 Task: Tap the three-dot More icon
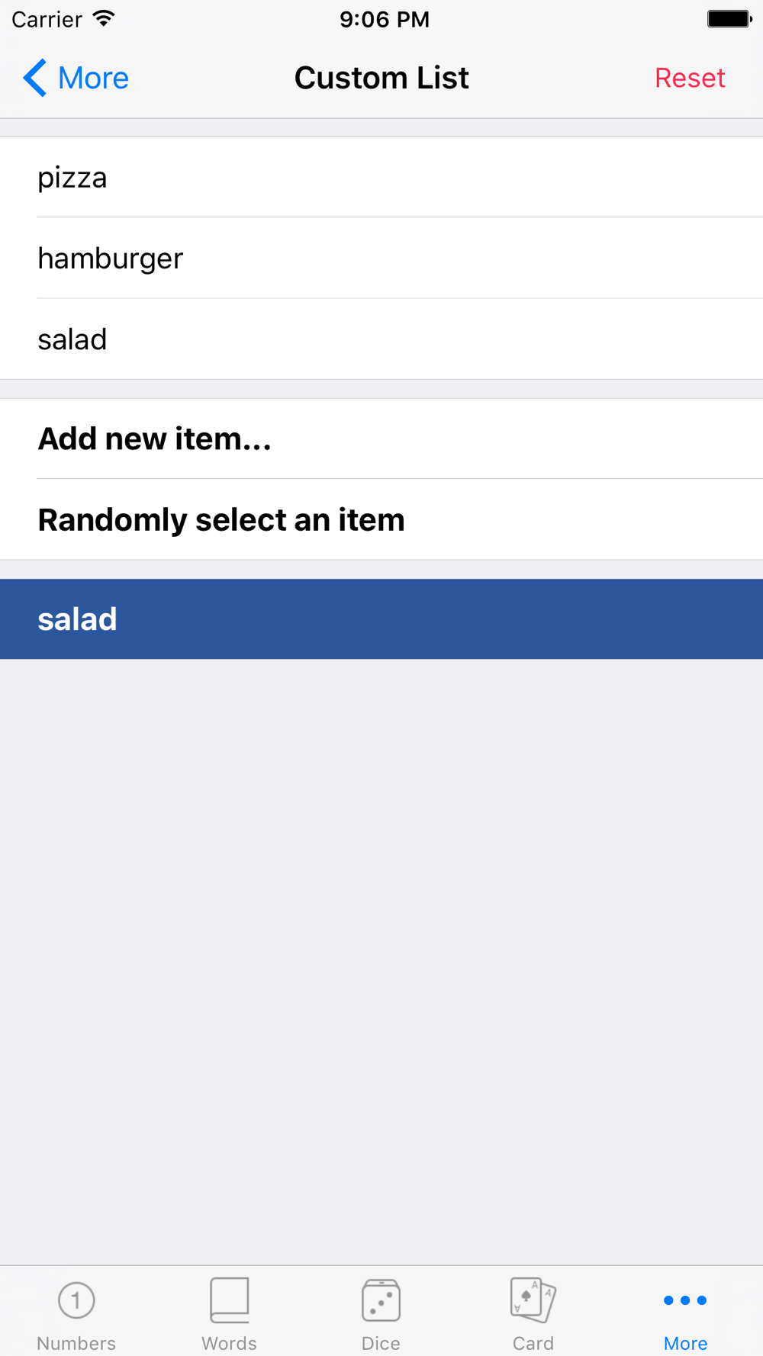pos(685,1300)
